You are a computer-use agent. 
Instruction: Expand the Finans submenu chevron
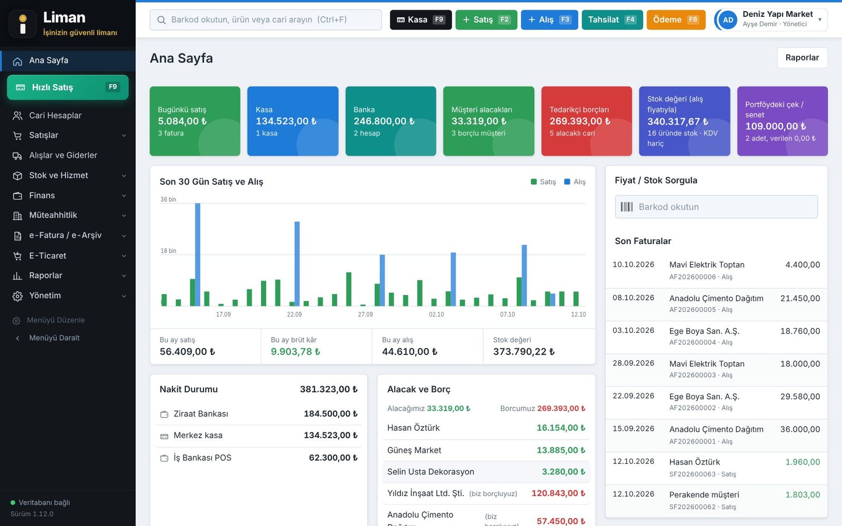pos(124,196)
